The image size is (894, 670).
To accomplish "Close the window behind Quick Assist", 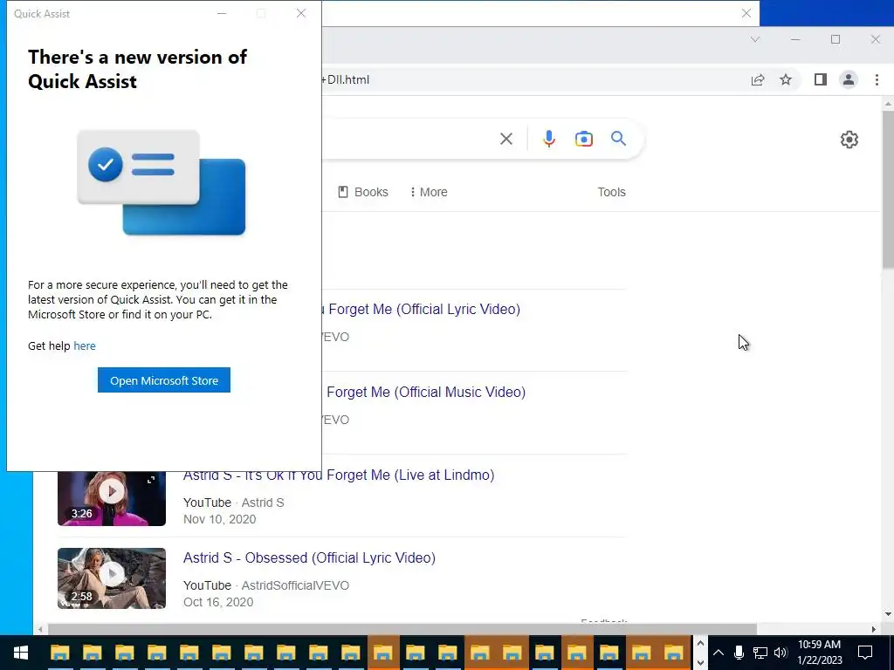I will pos(746,13).
